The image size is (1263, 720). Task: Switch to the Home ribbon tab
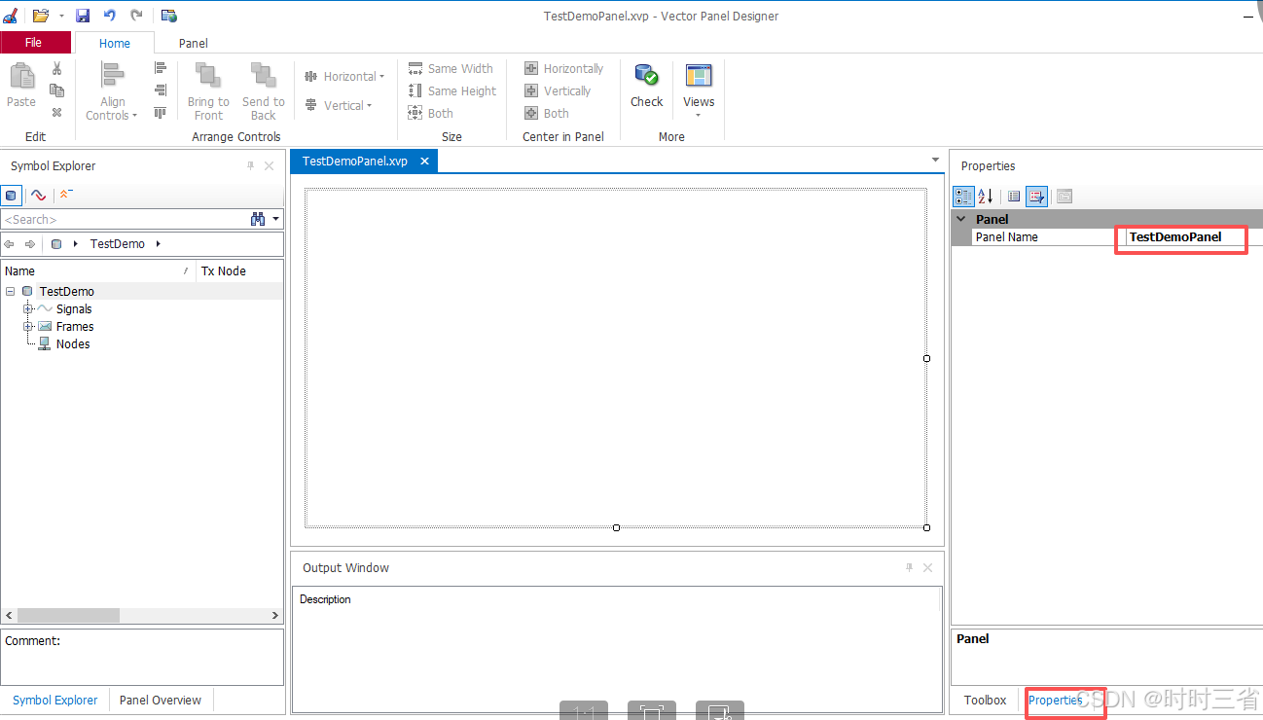pos(115,43)
